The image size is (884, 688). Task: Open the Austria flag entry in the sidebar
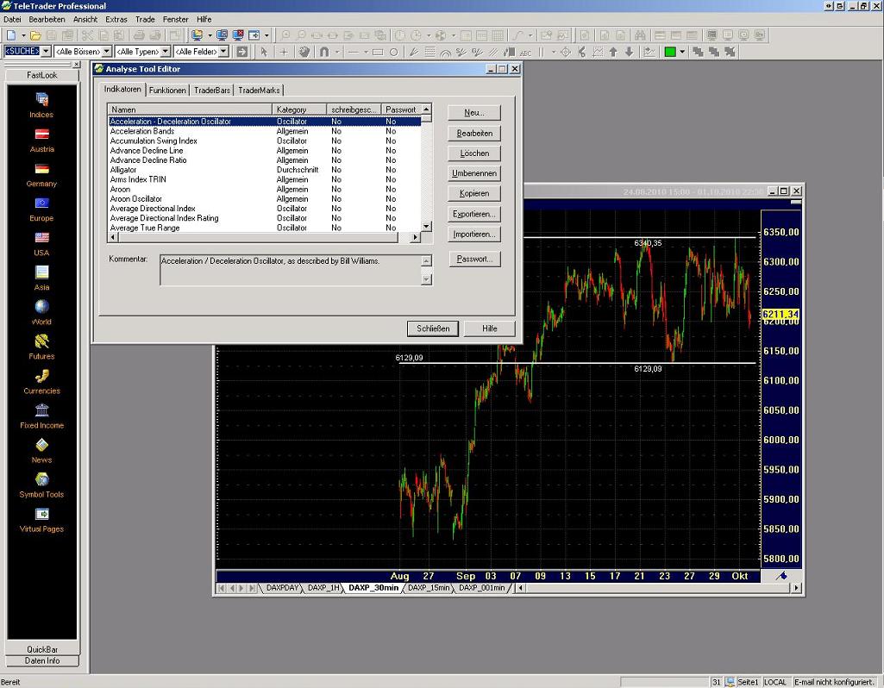(41, 140)
